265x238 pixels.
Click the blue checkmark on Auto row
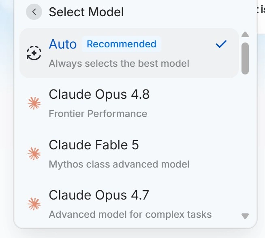[221, 44]
